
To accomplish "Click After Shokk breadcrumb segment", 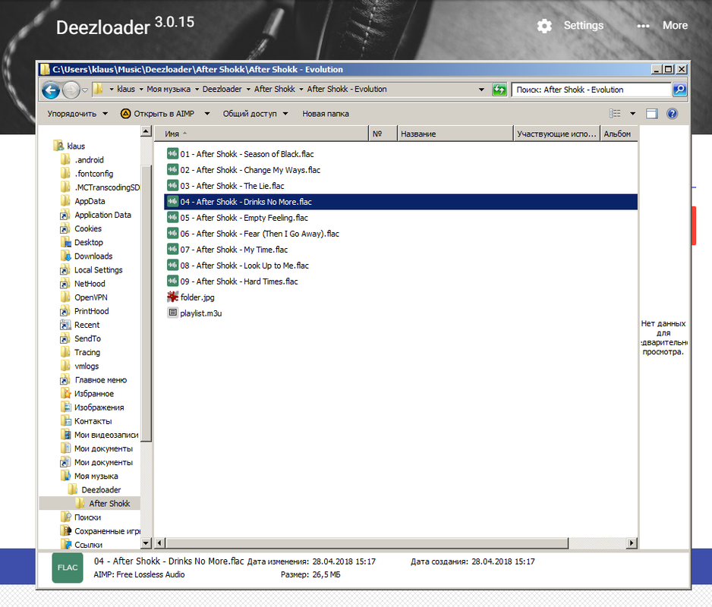I will coord(274,90).
